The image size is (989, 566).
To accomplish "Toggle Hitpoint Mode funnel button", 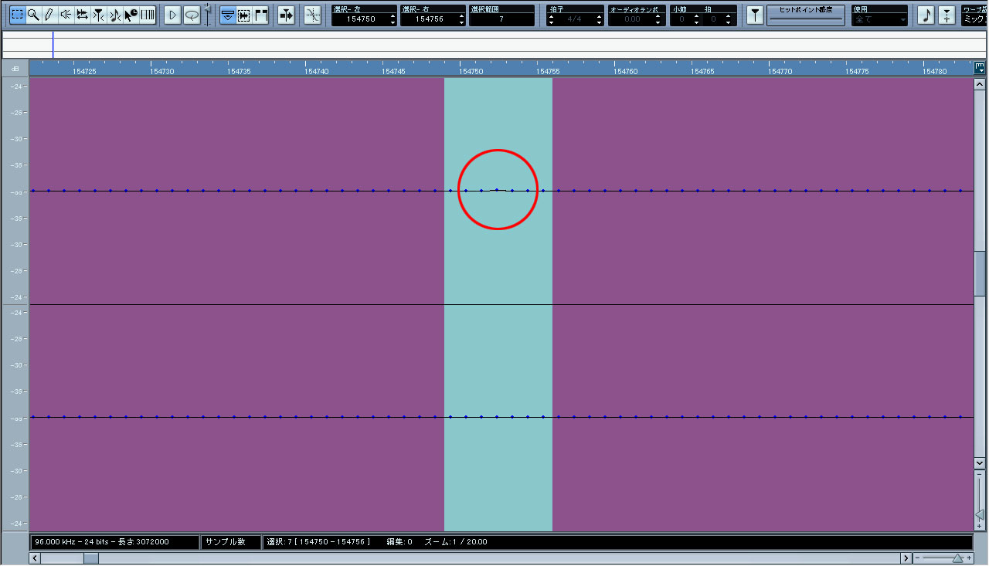I will [x=756, y=15].
